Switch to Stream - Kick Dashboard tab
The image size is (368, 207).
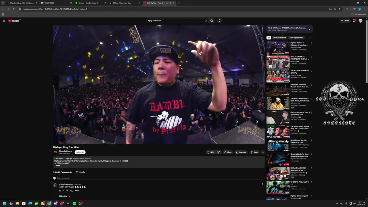pyautogui.click(x=90, y=3)
